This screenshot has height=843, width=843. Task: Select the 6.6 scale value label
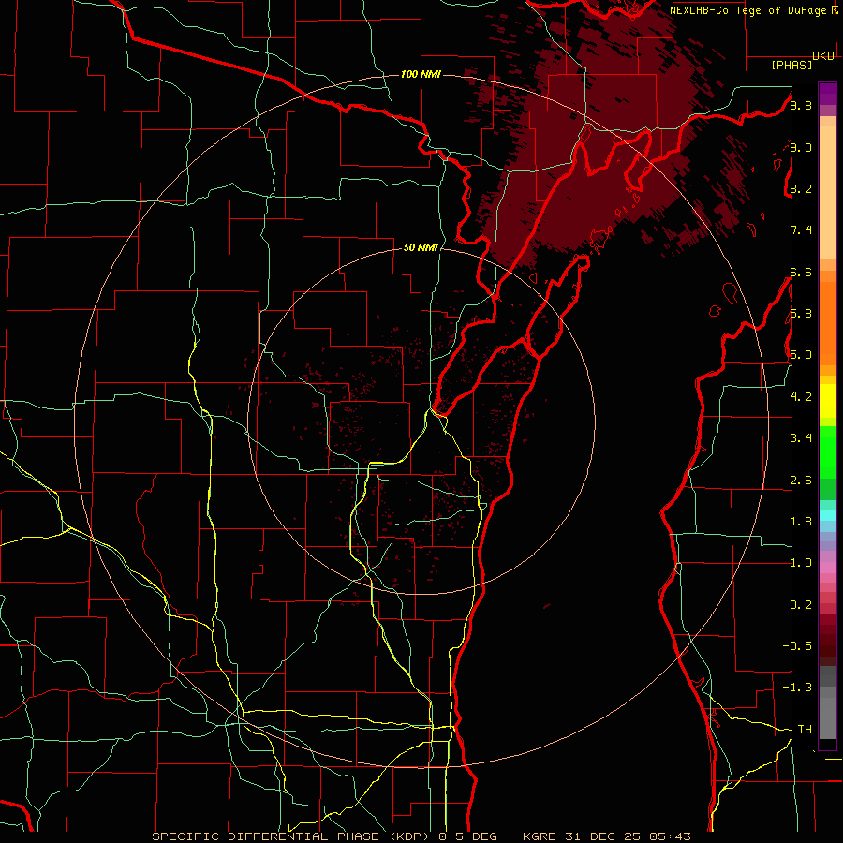tap(801, 272)
